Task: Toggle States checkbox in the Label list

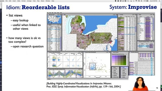Action: tap(122, 77)
